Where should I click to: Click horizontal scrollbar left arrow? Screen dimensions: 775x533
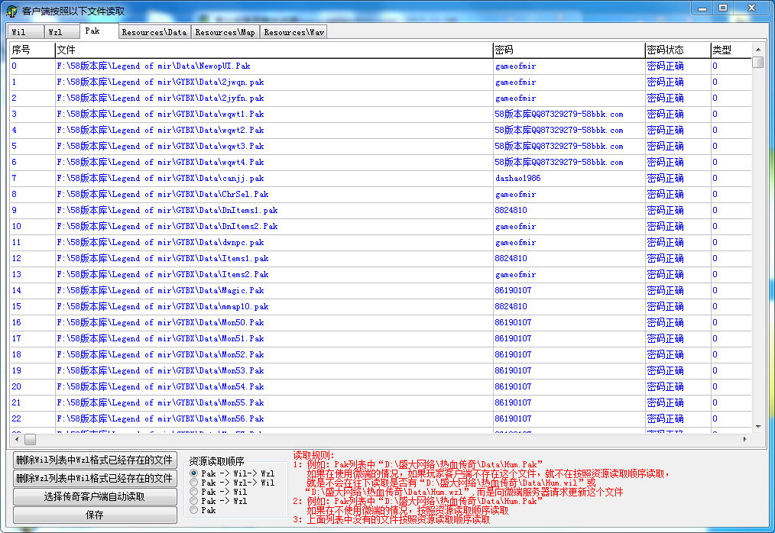tap(15, 440)
